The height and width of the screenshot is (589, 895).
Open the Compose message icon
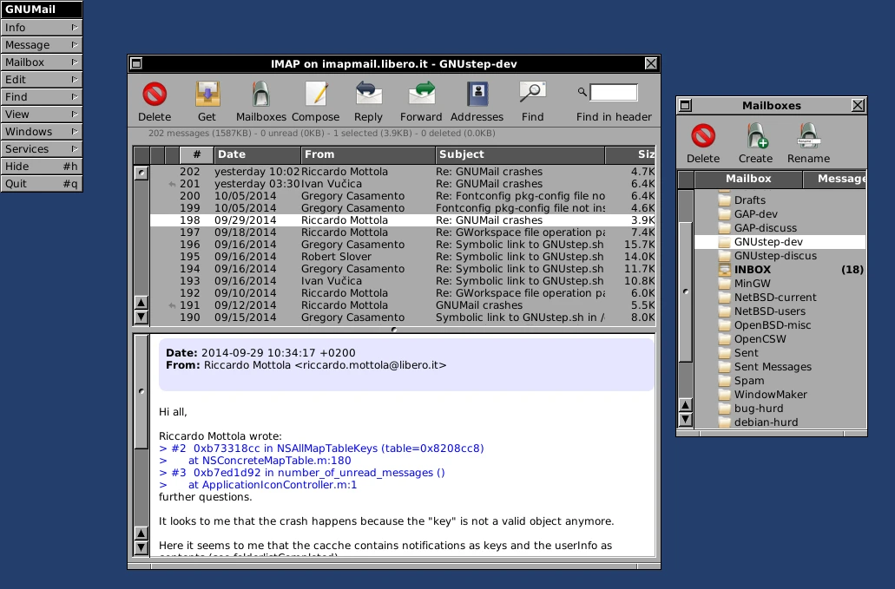click(x=316, y=92)
